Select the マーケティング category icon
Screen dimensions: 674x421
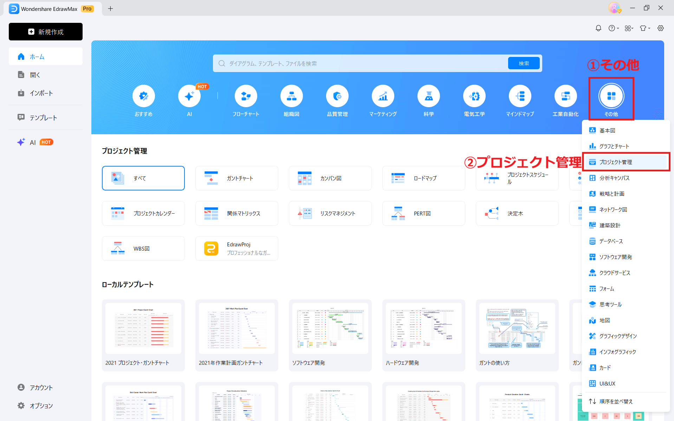(383, 96)
